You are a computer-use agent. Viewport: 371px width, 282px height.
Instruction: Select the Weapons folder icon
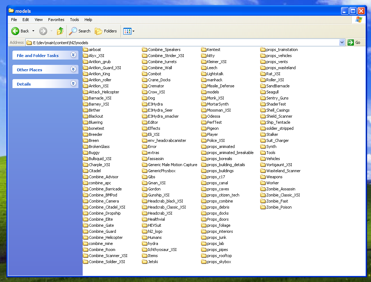point(263,177)
